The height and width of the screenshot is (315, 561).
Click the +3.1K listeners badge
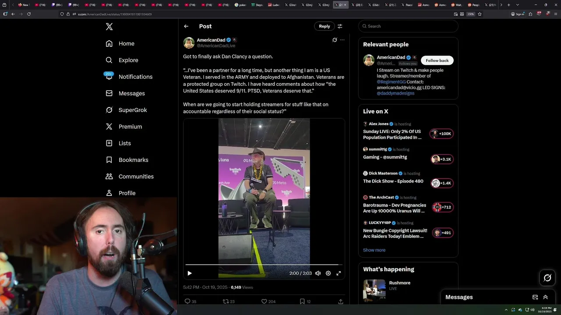[x=442, y=159]
